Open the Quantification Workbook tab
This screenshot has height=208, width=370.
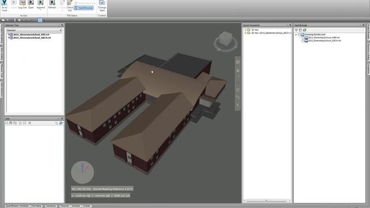point(17,206)
